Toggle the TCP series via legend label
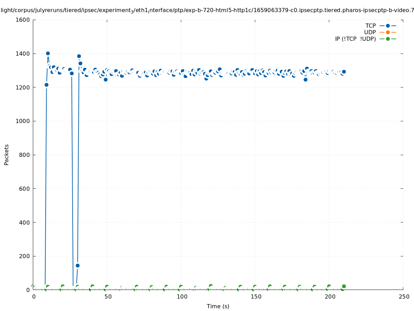The height and width of the screenshot is (311, 414). pos(370,26)
